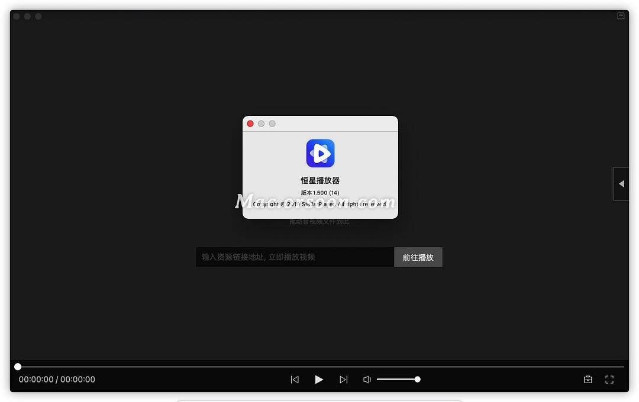
Task: Play the video with the play button
Action: 319,380
